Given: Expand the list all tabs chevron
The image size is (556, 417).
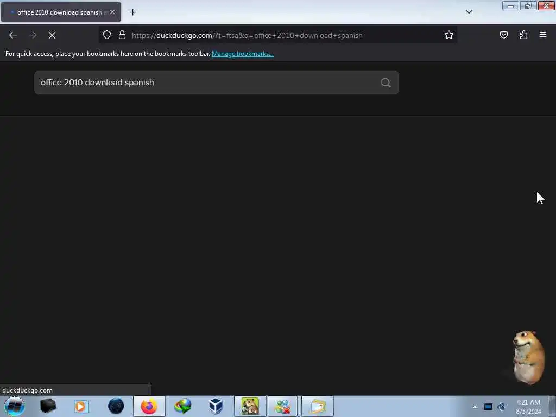Looking at the screenshot, I should coord(469,12).
